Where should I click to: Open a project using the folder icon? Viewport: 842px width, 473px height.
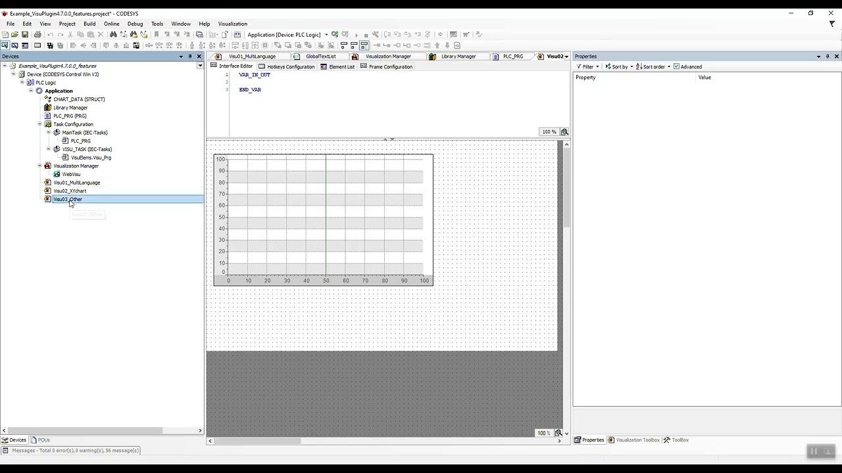coord(14,34)
